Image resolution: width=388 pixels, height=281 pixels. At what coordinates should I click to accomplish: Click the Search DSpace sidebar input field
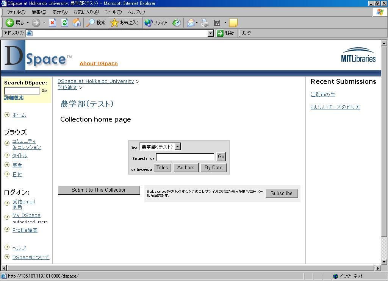click(22, 91)
